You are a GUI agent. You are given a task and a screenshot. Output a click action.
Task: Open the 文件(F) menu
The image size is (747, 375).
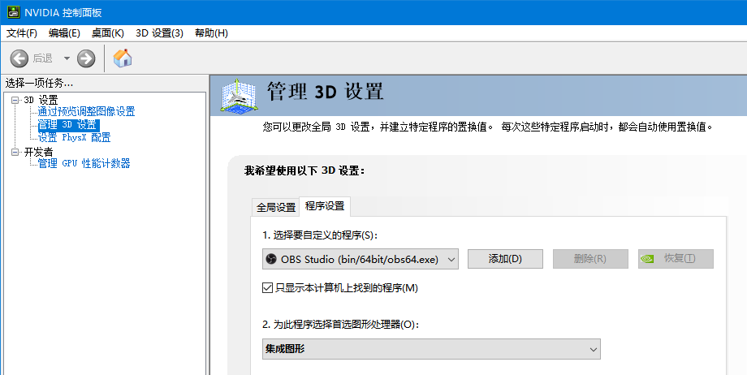[x=22, y=33]
